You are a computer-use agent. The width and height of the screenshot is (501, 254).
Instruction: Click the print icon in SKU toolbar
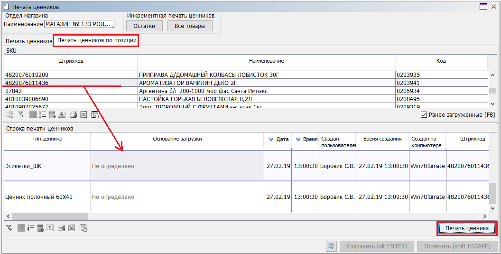click(73, 114)
